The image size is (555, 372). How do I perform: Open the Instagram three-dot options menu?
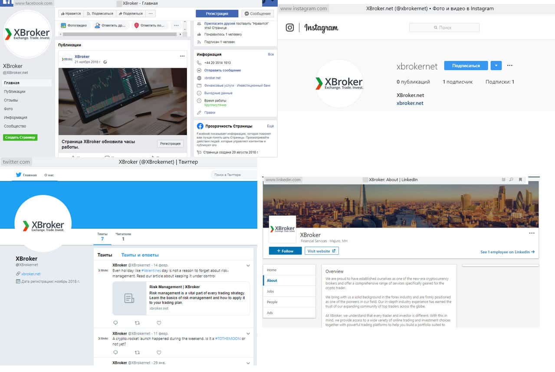[x=509, y=66]
